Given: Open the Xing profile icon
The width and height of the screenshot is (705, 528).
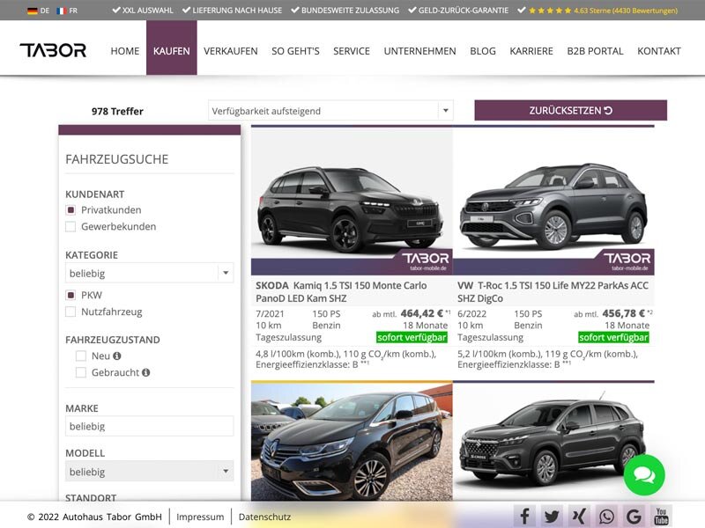Looking at the screenshot, I should [578, 517].
